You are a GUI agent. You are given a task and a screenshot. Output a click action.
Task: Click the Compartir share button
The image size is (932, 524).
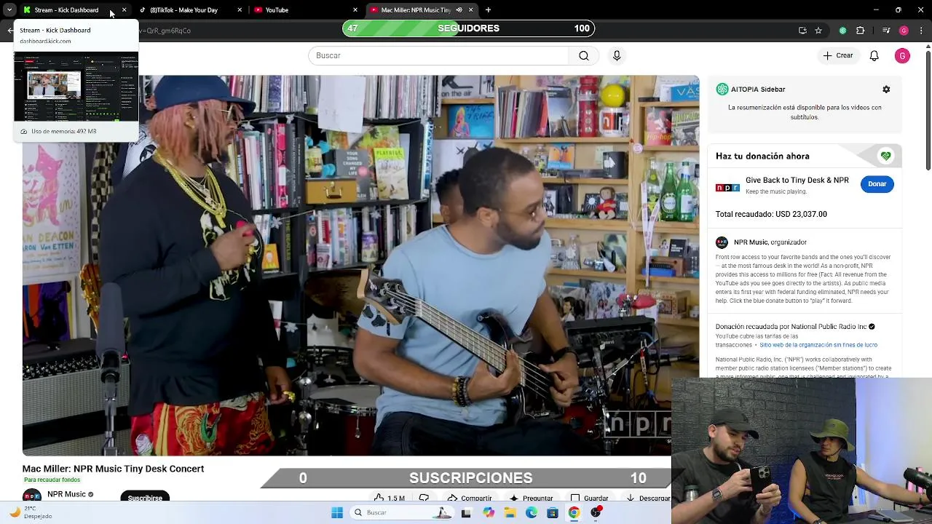[x=470, y=498]
